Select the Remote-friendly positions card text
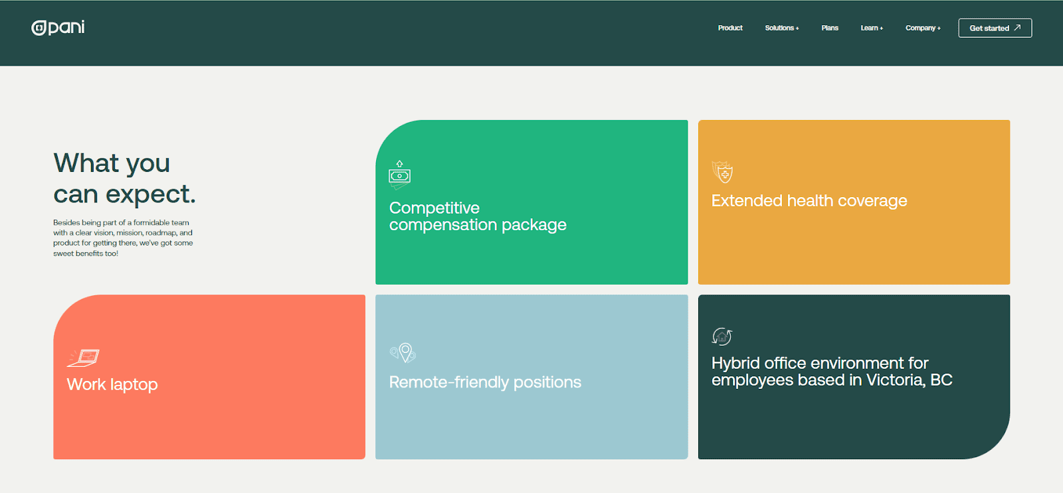This screenshot has width=1063, height=493. pyautogui.click(x=485, y=382)
